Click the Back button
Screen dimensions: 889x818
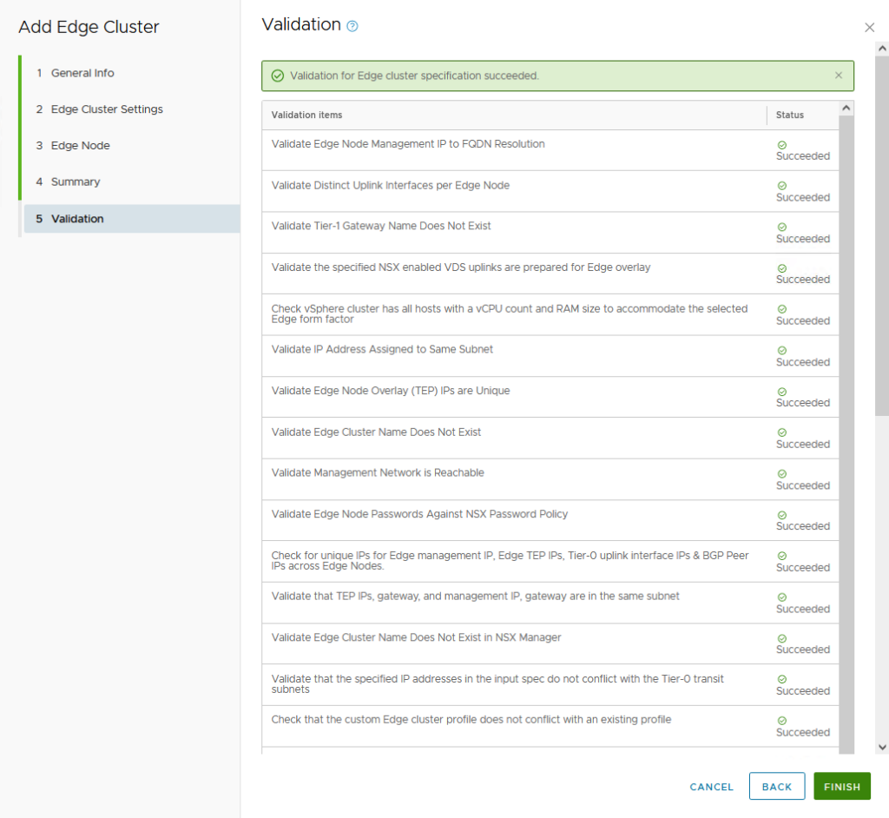[776, 787]
